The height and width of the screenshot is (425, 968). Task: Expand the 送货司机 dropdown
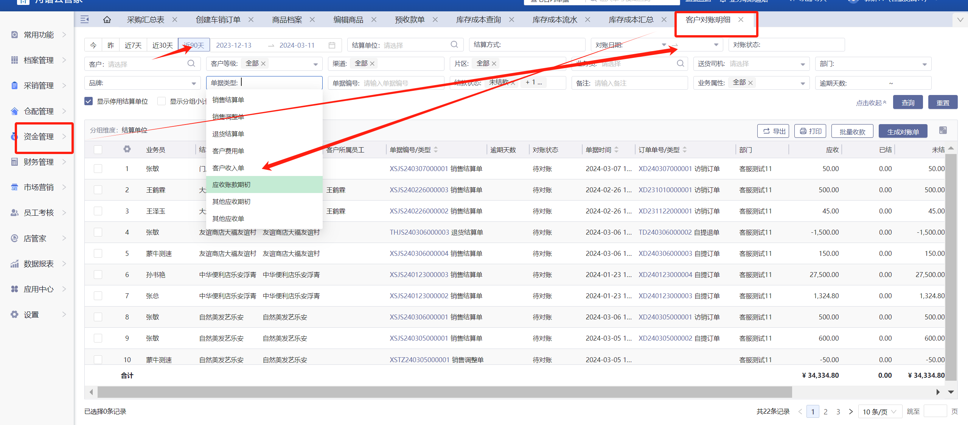coord(802,64)
